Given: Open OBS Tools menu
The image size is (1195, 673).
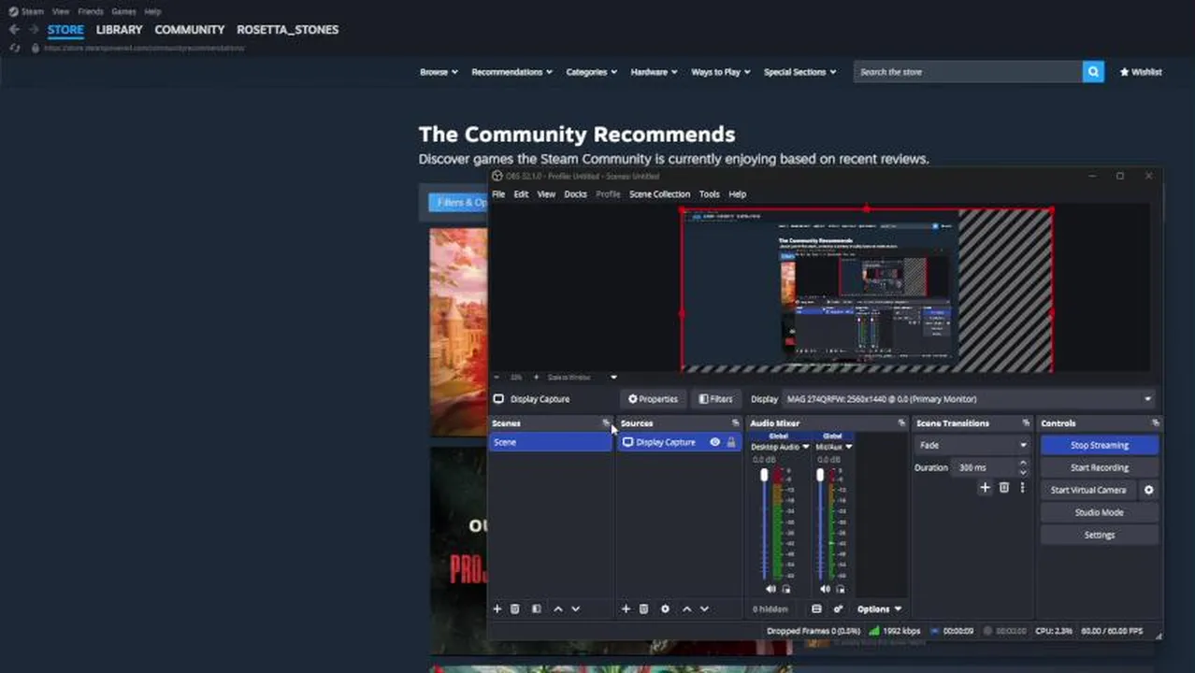Looking at the screenshot, I should [710, 194].
